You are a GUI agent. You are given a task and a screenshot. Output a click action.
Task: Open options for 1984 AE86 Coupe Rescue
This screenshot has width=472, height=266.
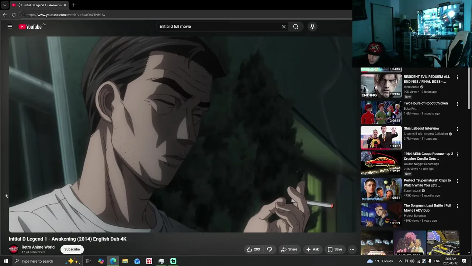coord(457,154)
